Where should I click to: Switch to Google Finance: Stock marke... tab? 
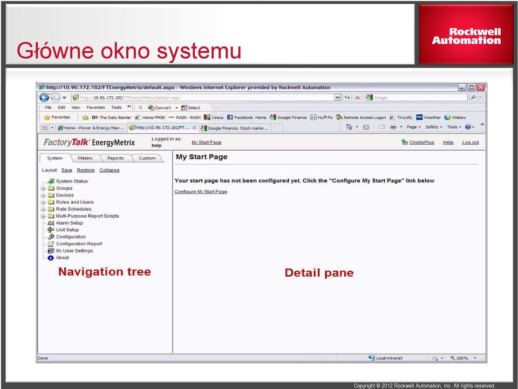235,128
